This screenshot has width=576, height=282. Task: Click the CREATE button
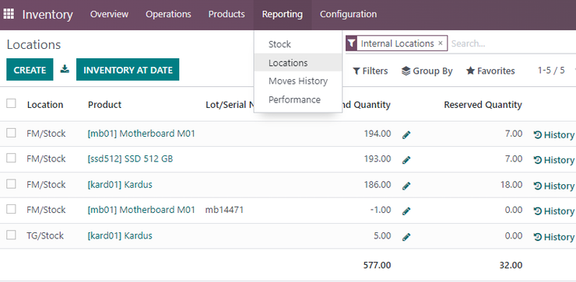(x=30, y=69)
